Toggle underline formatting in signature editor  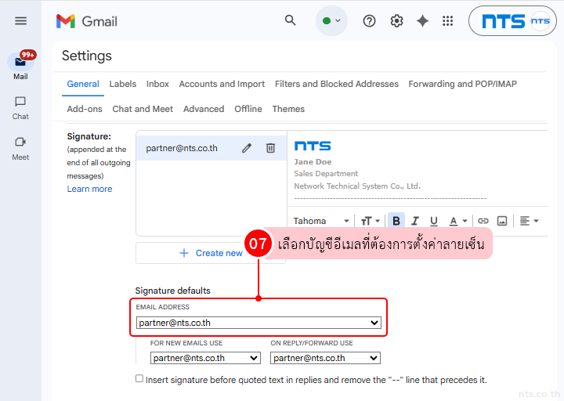point(434,221)
